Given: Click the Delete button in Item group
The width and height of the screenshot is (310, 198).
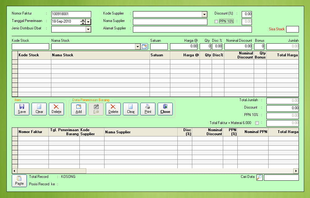Looking at the screenshot, I should [x=57, y=109].
